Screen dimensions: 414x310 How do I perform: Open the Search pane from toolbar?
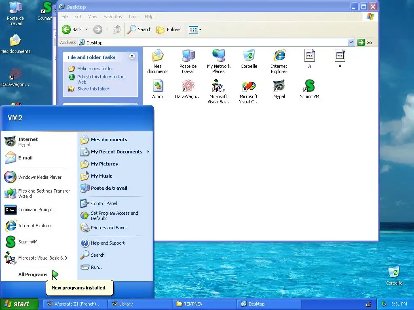[x=139, y=29]
